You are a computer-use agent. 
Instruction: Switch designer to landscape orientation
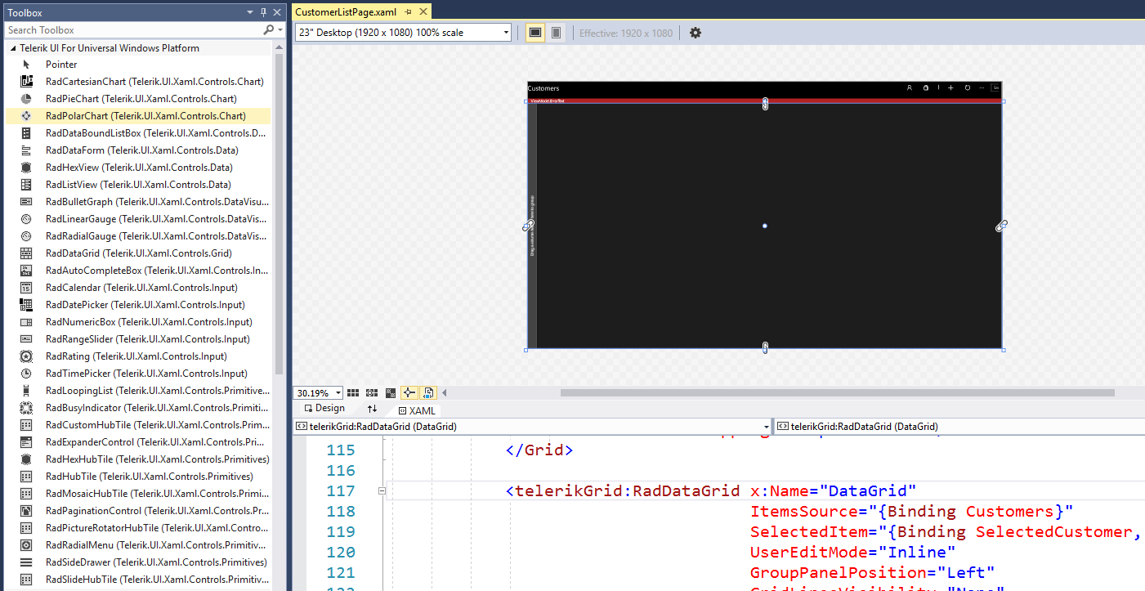pos(535,33)
